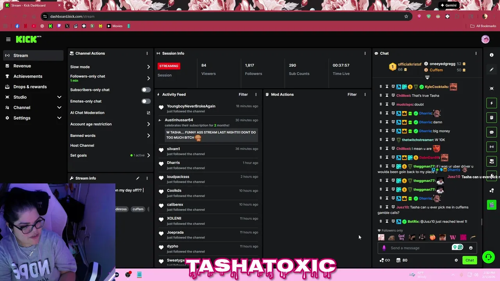This screenshot has height=281, width=500.
Task: Click the purple microphone icon in chat input
Action: click(x=384, y=248)
